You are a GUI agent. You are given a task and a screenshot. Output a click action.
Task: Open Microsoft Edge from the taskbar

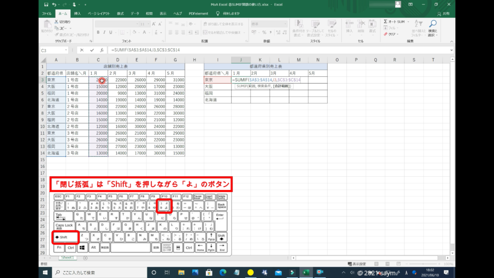pyautogui.click(x=222, y=273)
